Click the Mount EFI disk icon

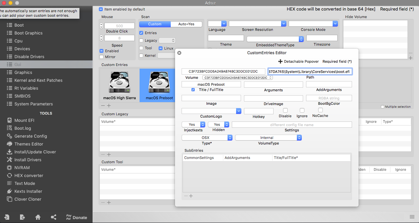click(x=10, y=120)
